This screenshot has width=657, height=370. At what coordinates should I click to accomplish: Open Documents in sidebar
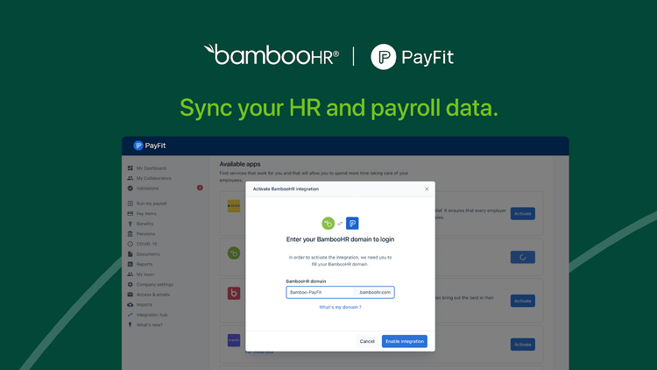[148, 253]
